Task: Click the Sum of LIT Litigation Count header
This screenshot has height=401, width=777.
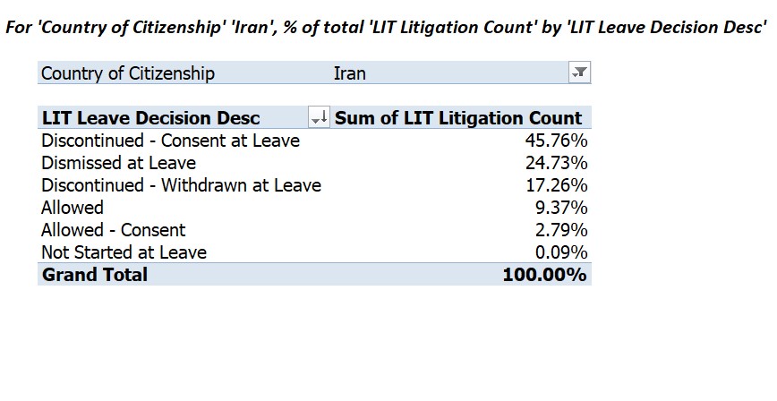Action: click(x=458, y=118)
